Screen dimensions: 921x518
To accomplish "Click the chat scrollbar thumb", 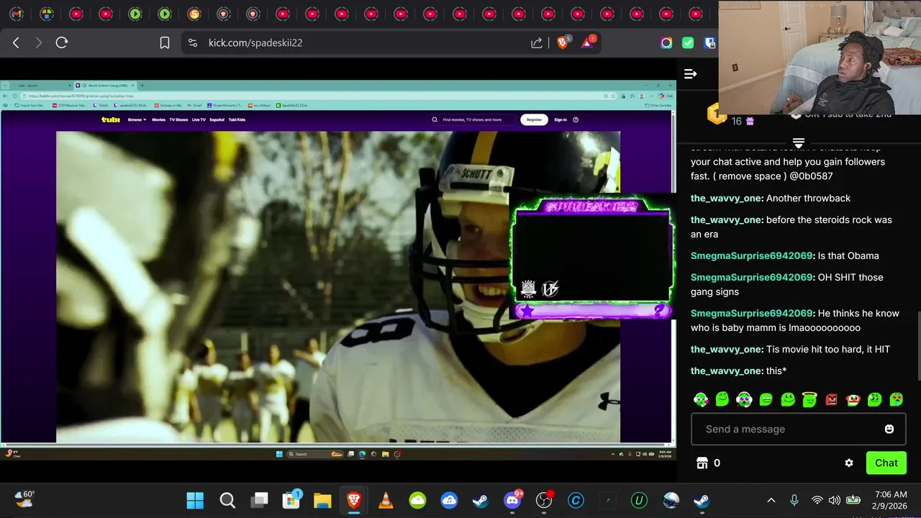I will pos(917,347).
